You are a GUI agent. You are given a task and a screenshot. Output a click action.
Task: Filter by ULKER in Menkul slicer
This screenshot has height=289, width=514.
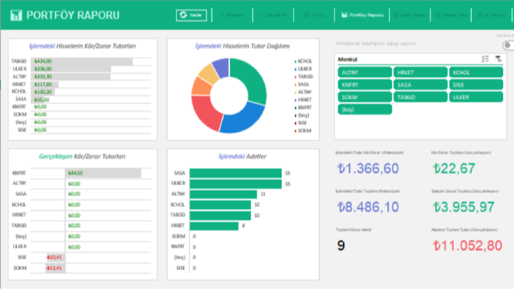pyautogui.click(x=476, y=97)
